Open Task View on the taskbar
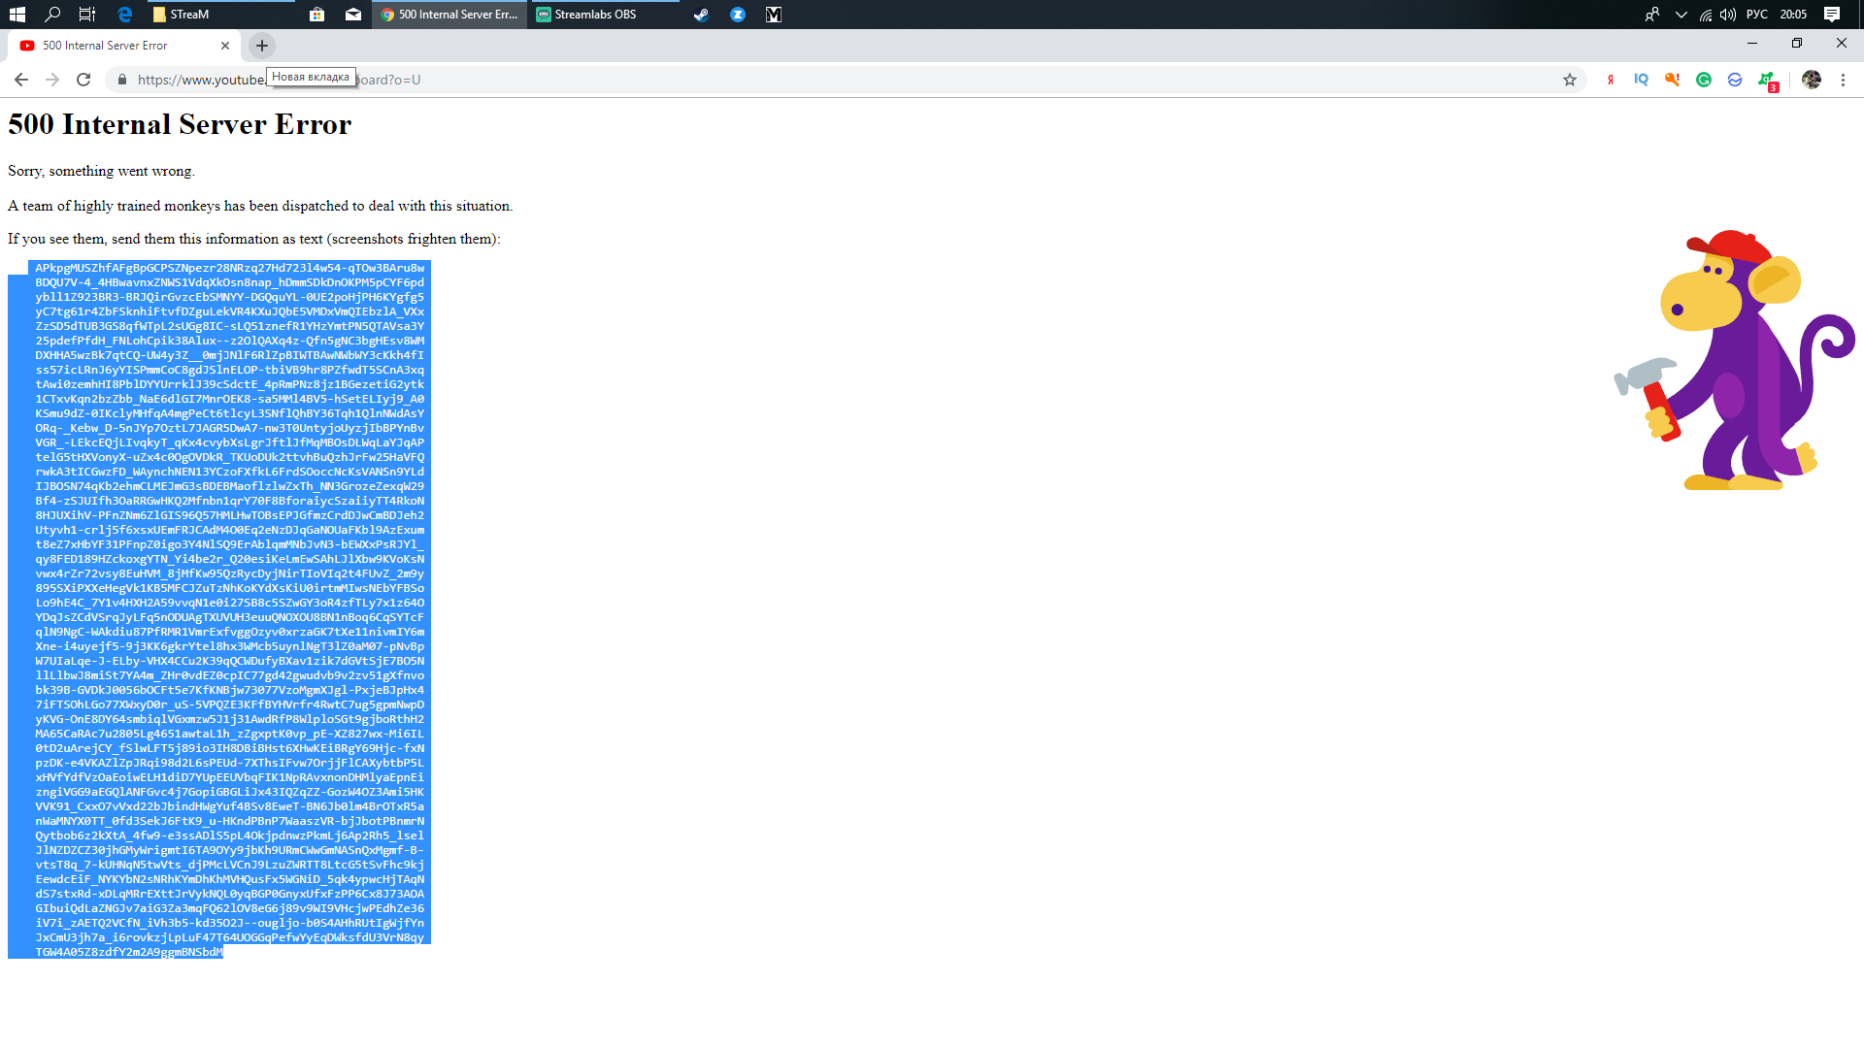Screen dimensions: 1864x1048 click(87, 15)
